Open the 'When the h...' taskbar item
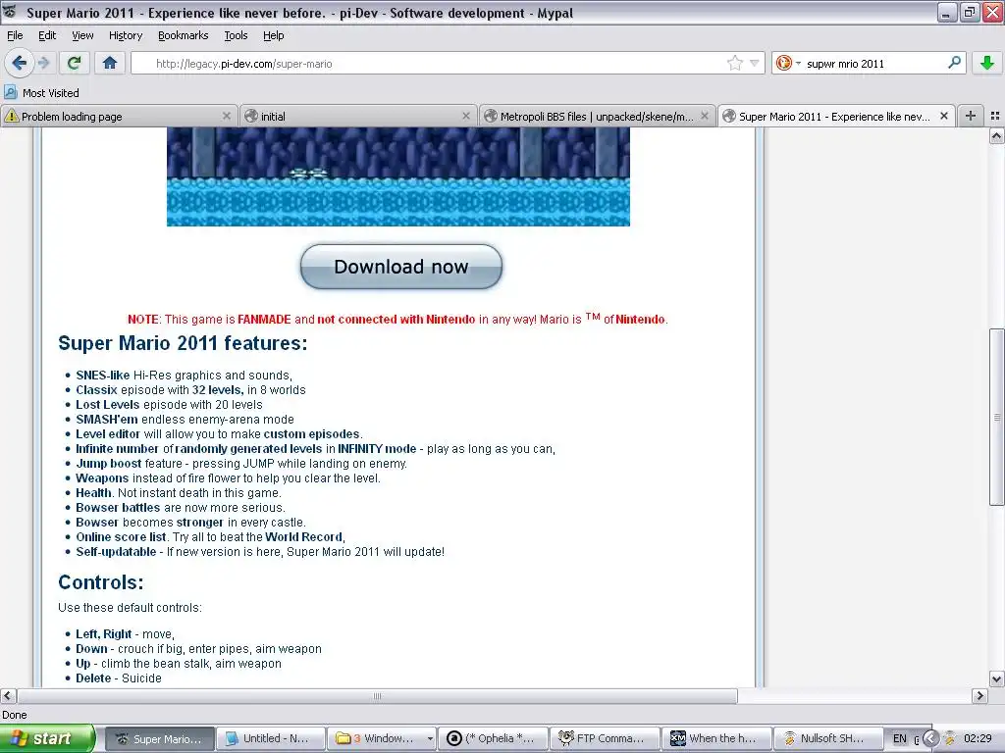Viewport: 1005px width, 753px height. coord(715,738)
